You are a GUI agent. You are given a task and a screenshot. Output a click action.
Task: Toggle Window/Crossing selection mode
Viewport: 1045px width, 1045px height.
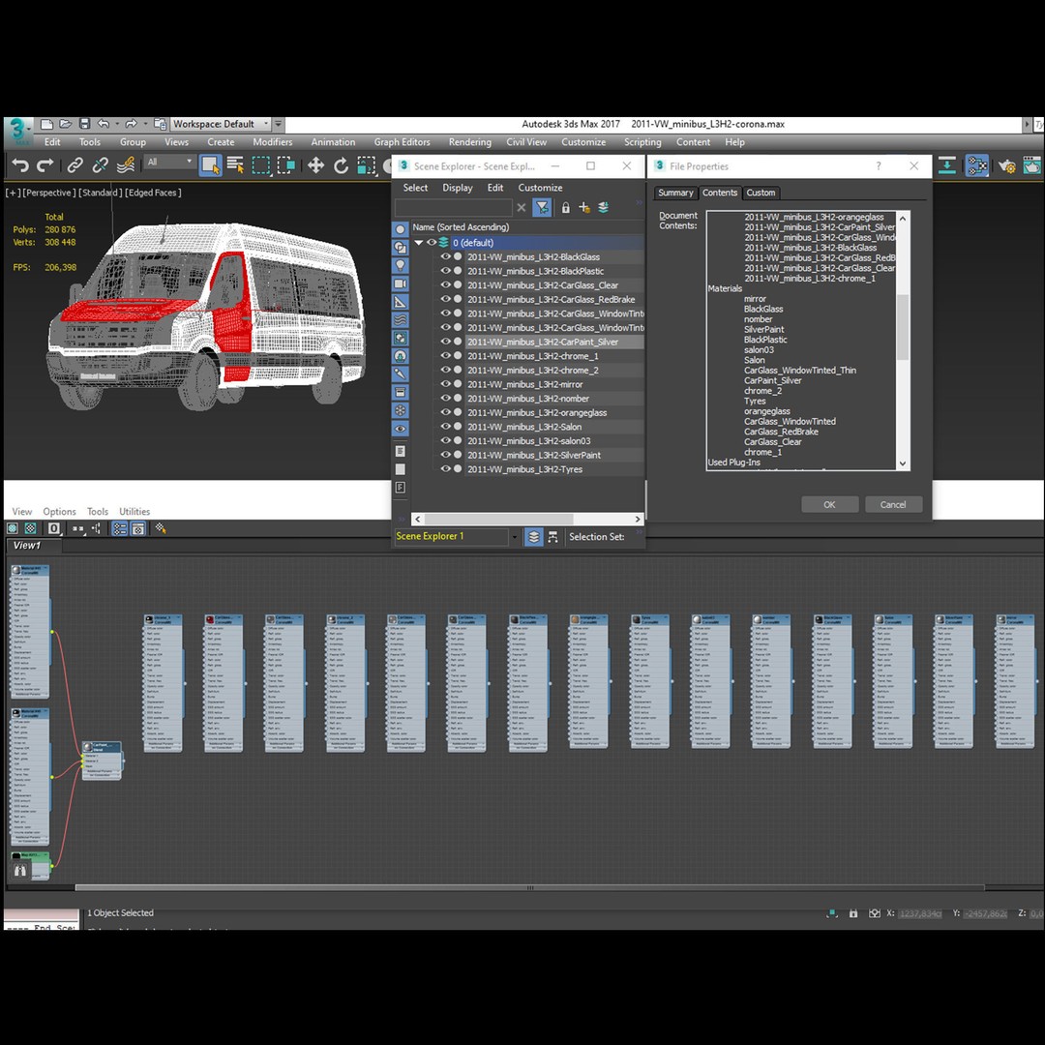tap(285, 165)
